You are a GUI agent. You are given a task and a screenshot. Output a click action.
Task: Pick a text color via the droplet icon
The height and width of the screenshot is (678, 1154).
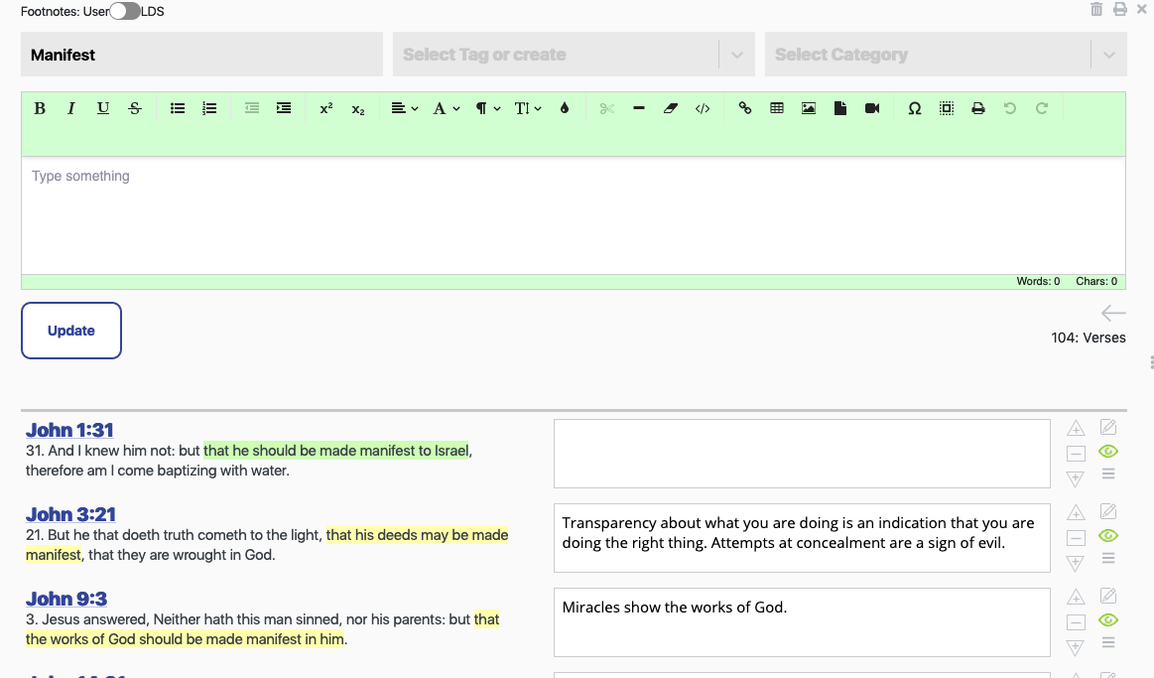pos(565,108)
